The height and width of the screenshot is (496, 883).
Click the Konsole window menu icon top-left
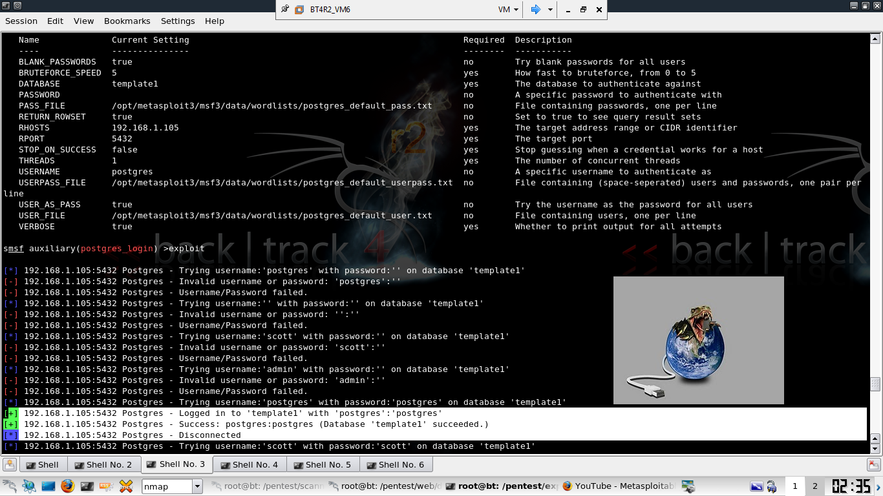[5, 6]
